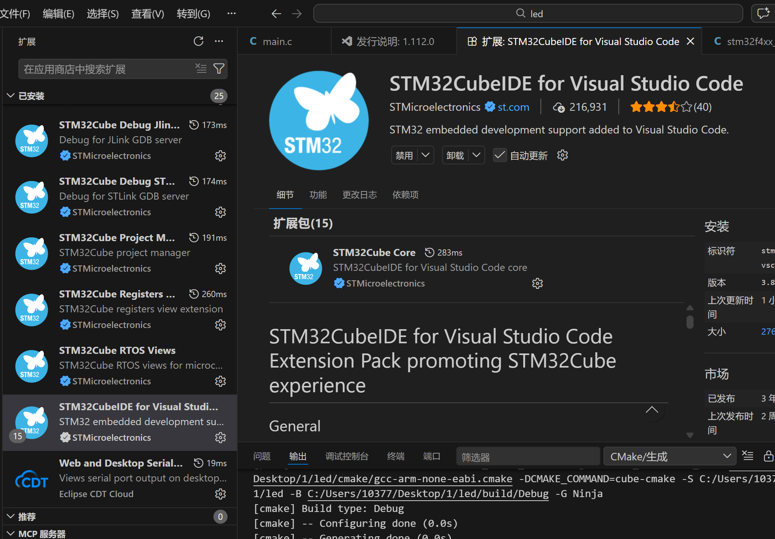Open the CMake/Build output channel dropdown
Screen dimensions: 775x539
(670, 456)
